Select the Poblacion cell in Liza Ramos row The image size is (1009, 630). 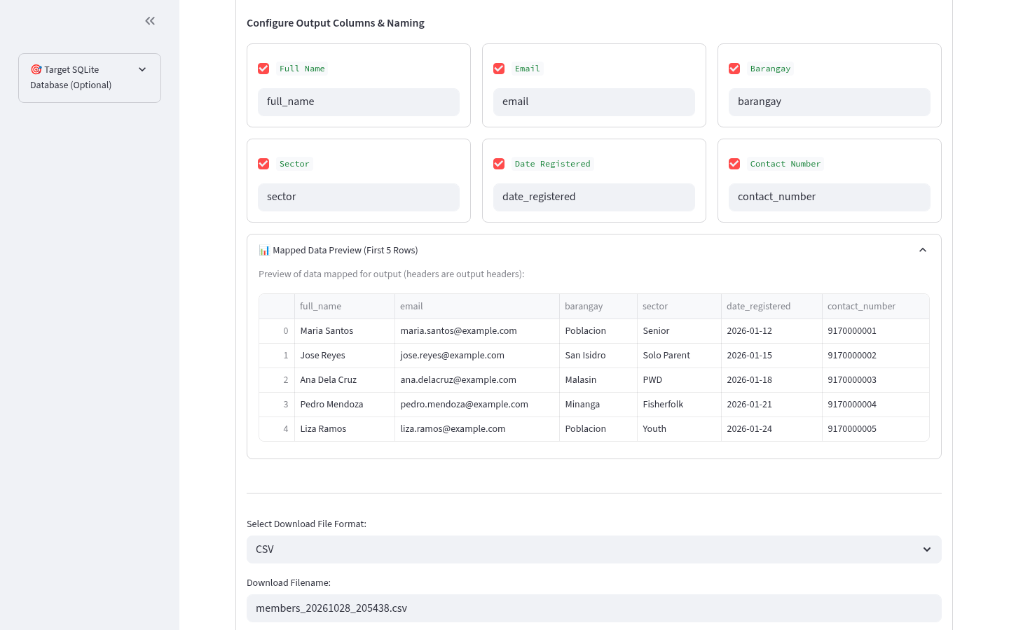coord(598,429)
